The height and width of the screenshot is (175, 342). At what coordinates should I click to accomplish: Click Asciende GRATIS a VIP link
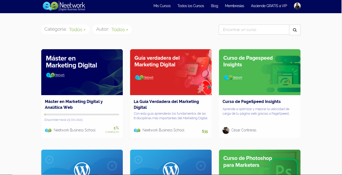pos(269,6)
